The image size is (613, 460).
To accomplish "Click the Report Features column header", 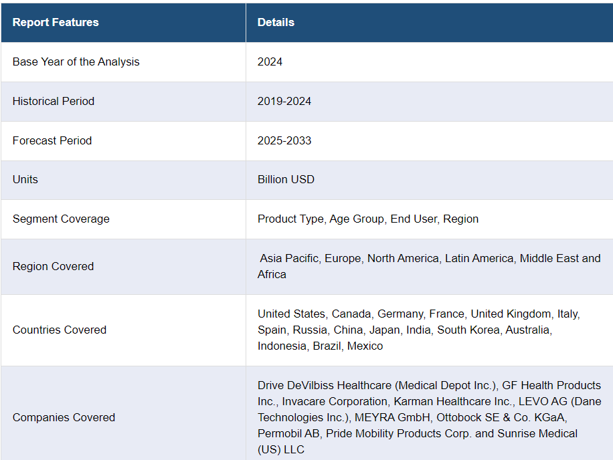I will [x=56, y=23].
